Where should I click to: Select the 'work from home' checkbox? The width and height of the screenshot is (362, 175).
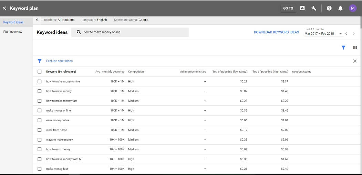pyautogui.click(x=40, y=130)
